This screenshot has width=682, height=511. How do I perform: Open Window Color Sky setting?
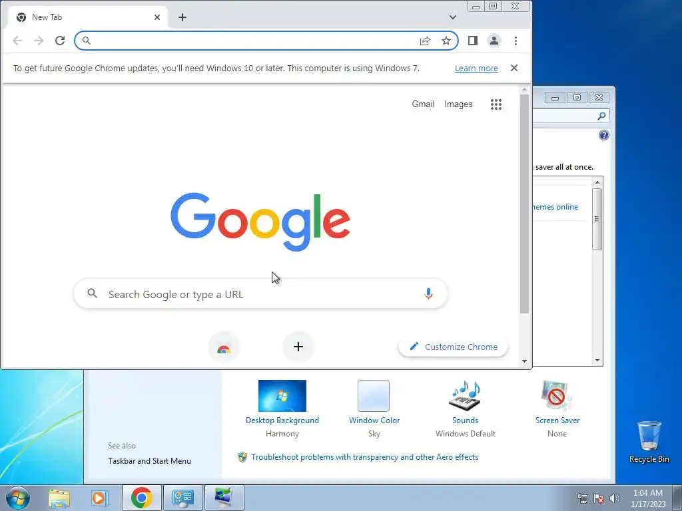point(374,408)
